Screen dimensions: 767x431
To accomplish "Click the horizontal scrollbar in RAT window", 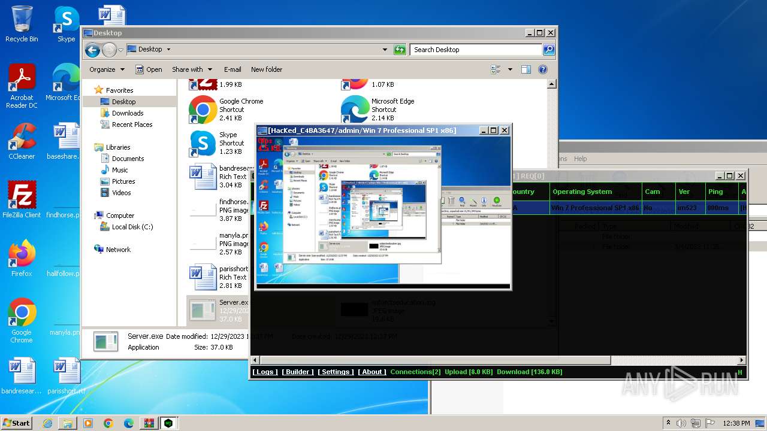I will (434, 360).
